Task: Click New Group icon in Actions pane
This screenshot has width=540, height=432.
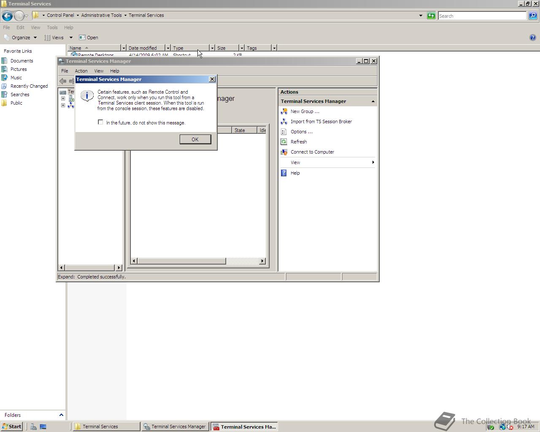Action: click(284, 111)
